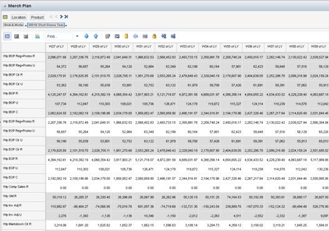
Task: Select the W39 of LY column header
Action: tap(318, 47)
